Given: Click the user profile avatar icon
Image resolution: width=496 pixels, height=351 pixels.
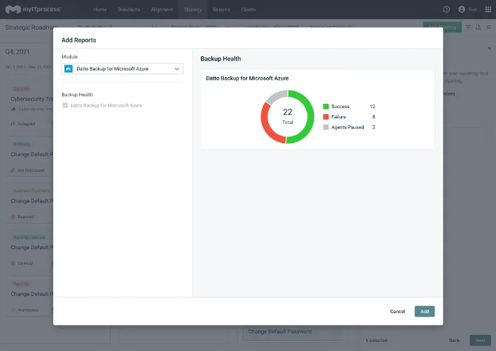Looking at the screenshot, I should coord(461,10).
